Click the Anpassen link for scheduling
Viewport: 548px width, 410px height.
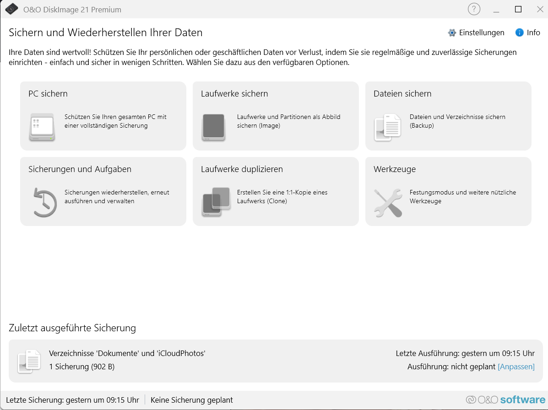pos(516,367)
